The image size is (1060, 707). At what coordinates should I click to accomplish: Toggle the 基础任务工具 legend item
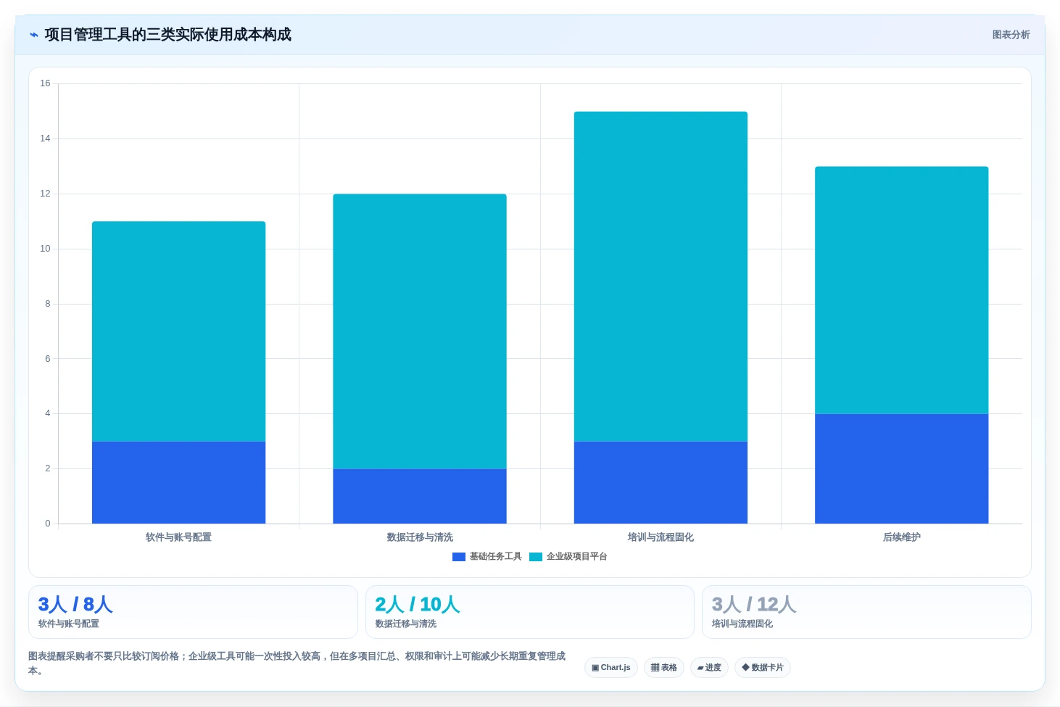click(x=487, y=556)
